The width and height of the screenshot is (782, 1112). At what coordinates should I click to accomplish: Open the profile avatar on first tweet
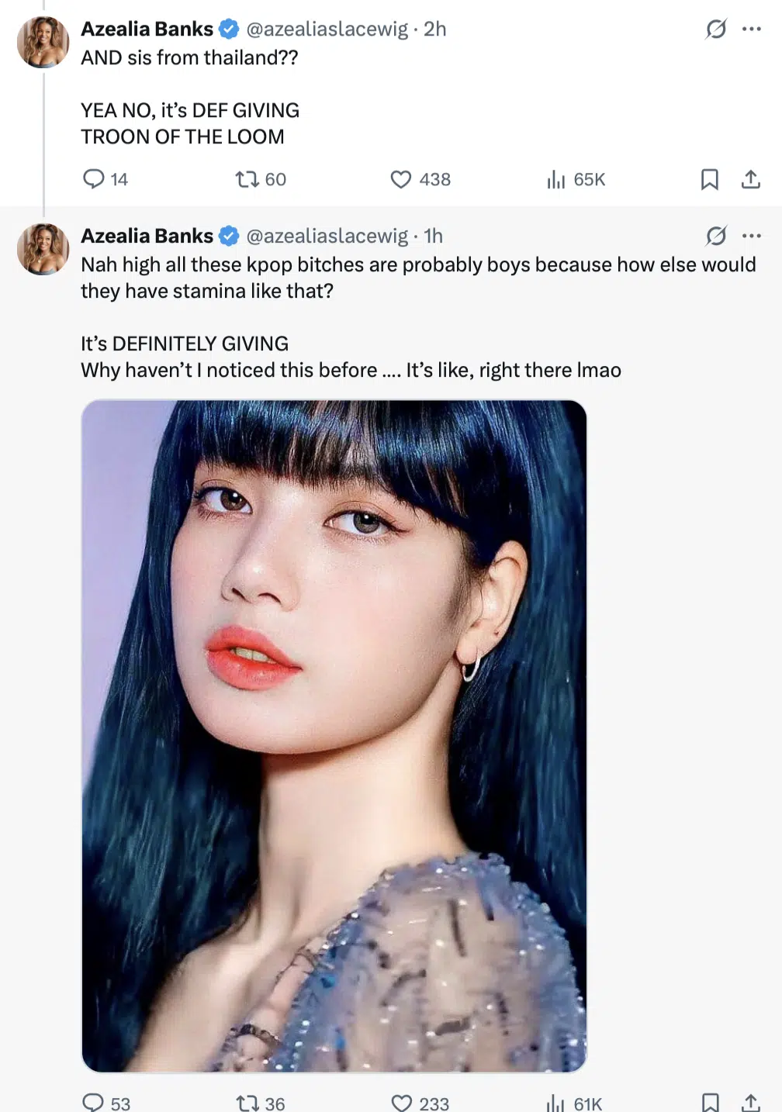(43, 42)
